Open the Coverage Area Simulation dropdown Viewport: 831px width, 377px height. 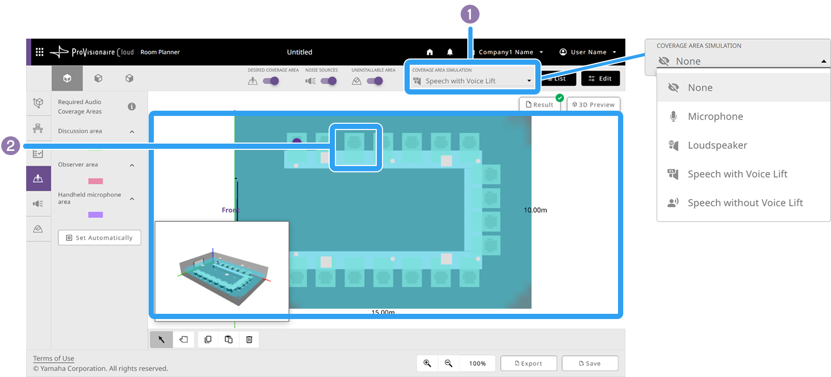click(473, 81)
